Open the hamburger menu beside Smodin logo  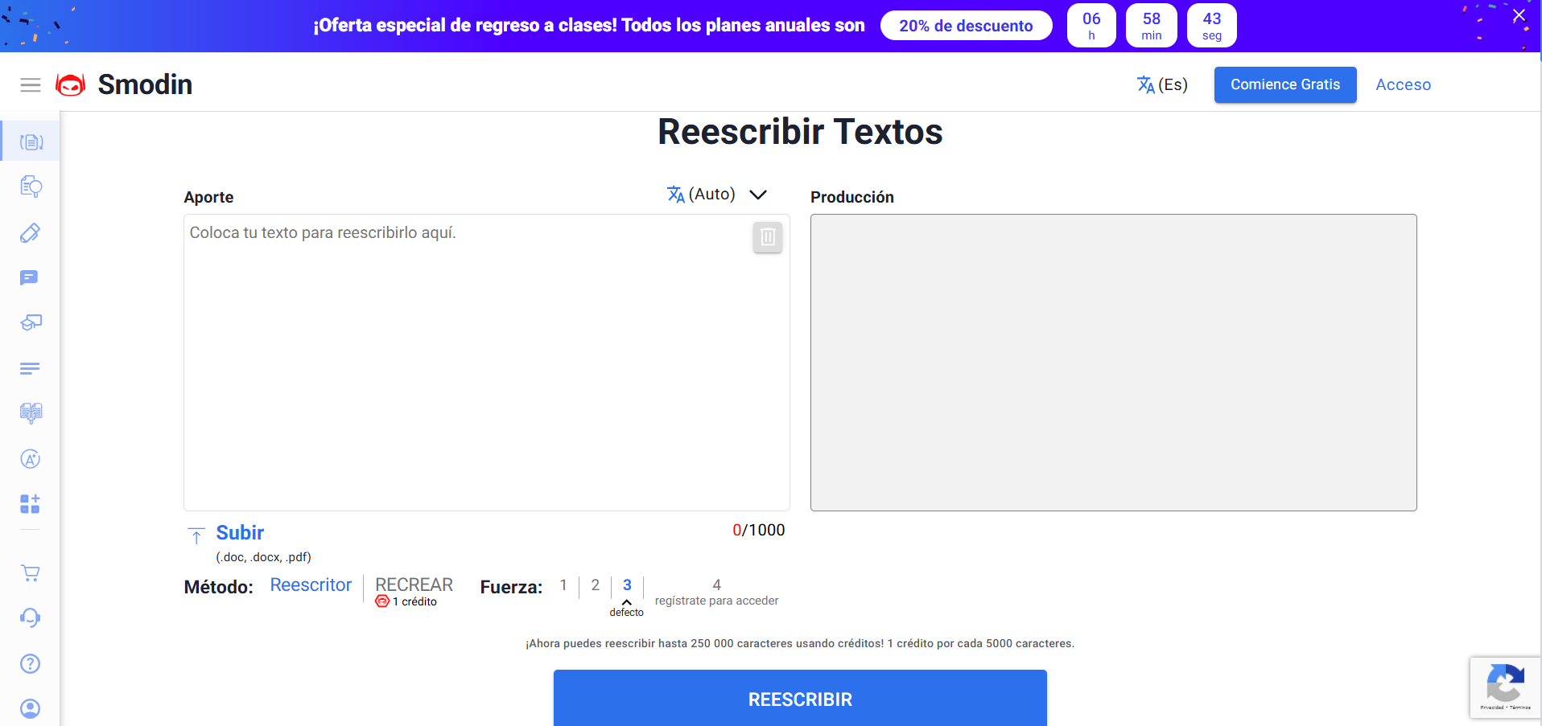[31, 85]
